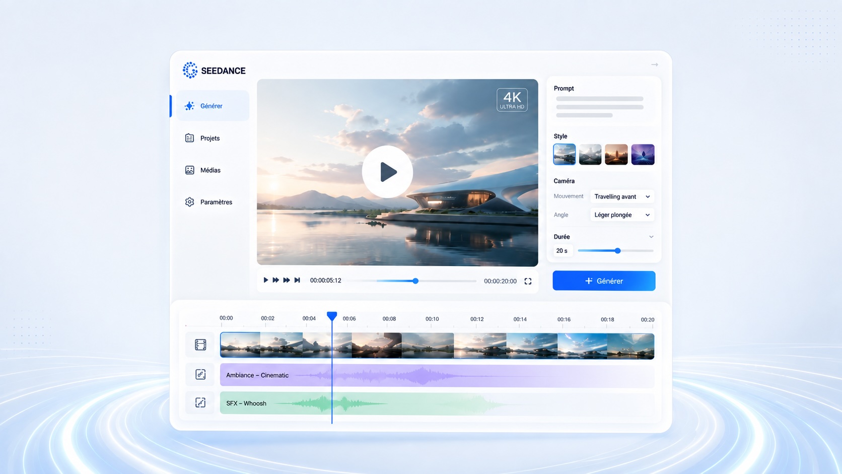Click the 00:14 mark on the timeline ruler

[520, 319]
